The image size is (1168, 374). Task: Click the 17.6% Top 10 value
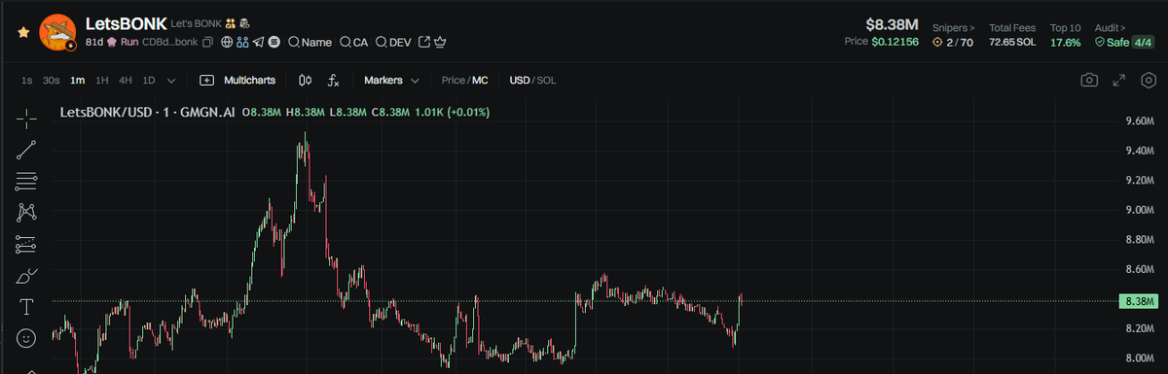click(1065, 43)
